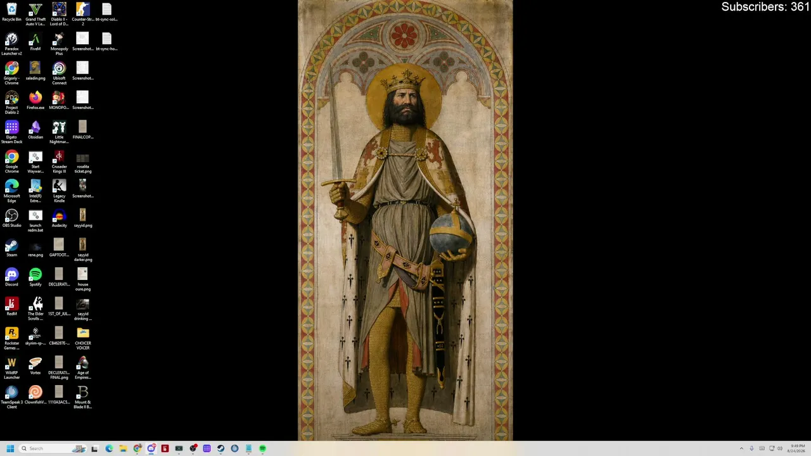Select the WildRP Launcher shortcut
The height and width of the screenshot is (456, 811).
(x=11, y=367)
